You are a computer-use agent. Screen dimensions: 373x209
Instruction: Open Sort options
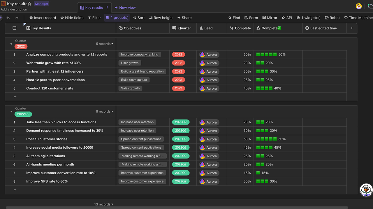coord(139,18)
